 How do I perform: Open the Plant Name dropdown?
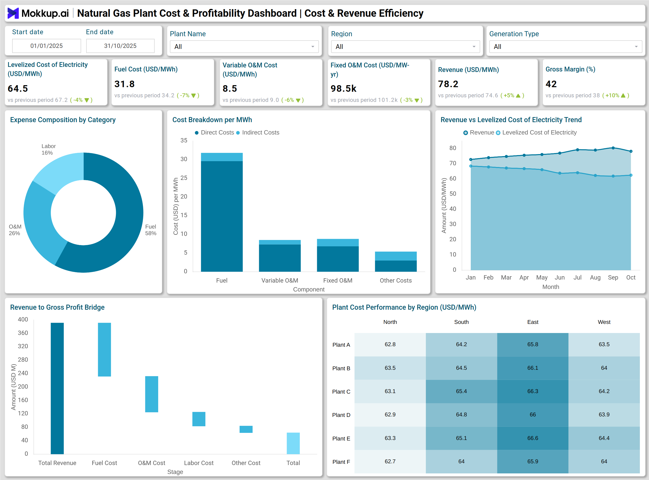[244, 46]
